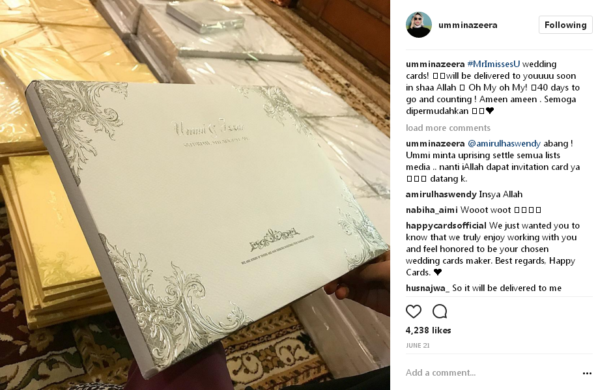
Task: Open the three-dot more options menu
Action: click(587, 373)
